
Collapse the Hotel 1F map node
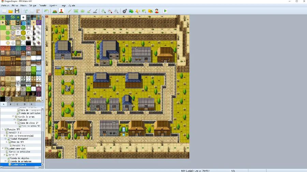click(x=4, y=155)
